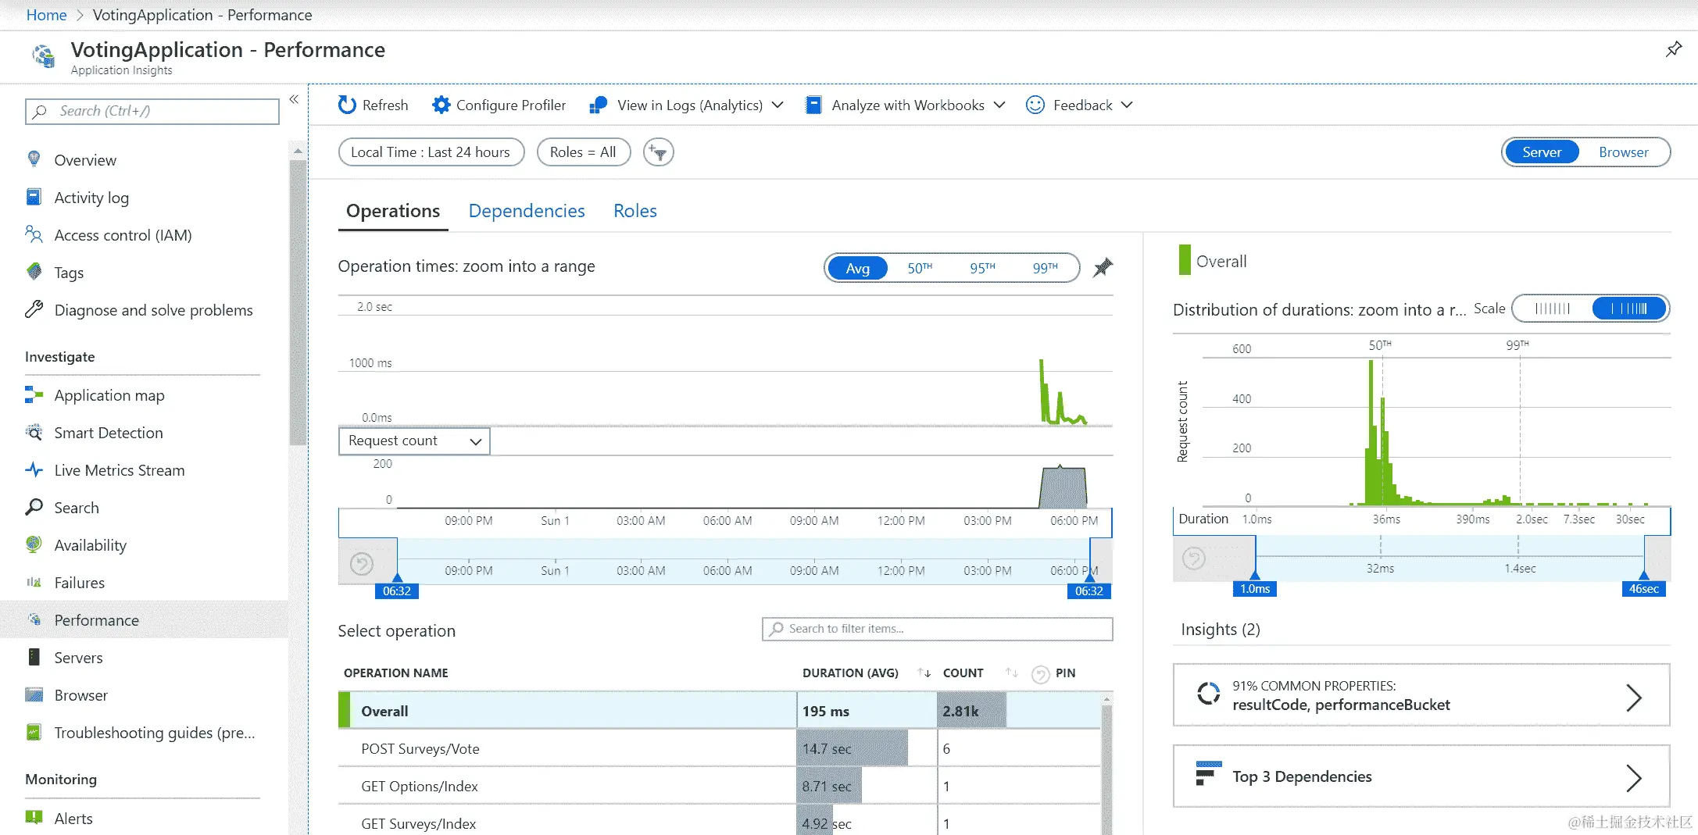The width and height of the screenshot is (1698, 835).
Task: Click Home breadcrumb link
Action: pos(46,15)
